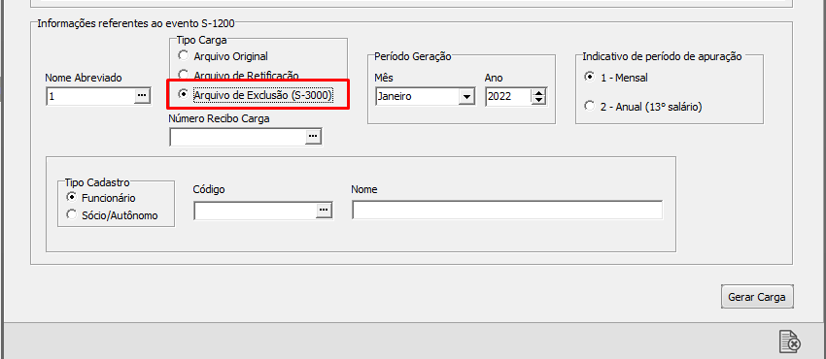Image resolution: width=826 pixels, height=359 pixels.
Task: Open the Código lookup ellipsis button
Action: pyautogui.click(x=324, y=211)
